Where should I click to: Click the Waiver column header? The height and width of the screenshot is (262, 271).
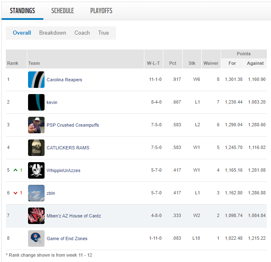[211, 63]
